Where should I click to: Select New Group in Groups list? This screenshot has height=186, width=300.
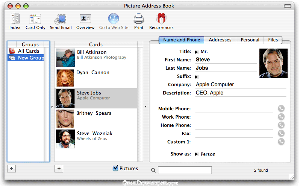[x=26, y=58]
